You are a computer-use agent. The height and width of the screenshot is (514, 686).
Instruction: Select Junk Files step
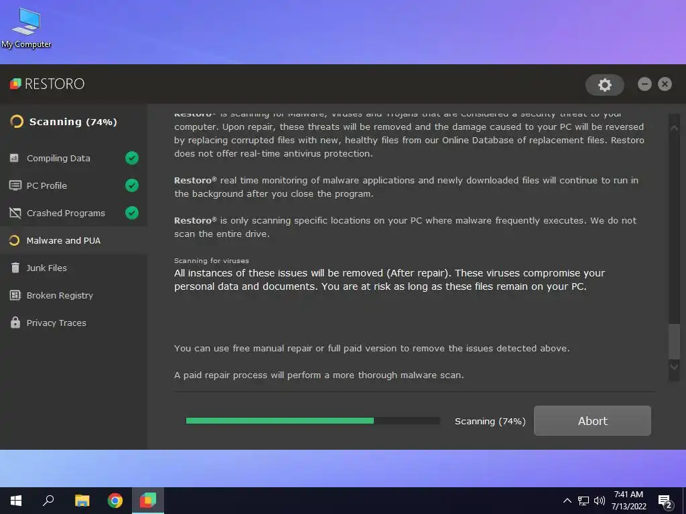tap(74, 268)
